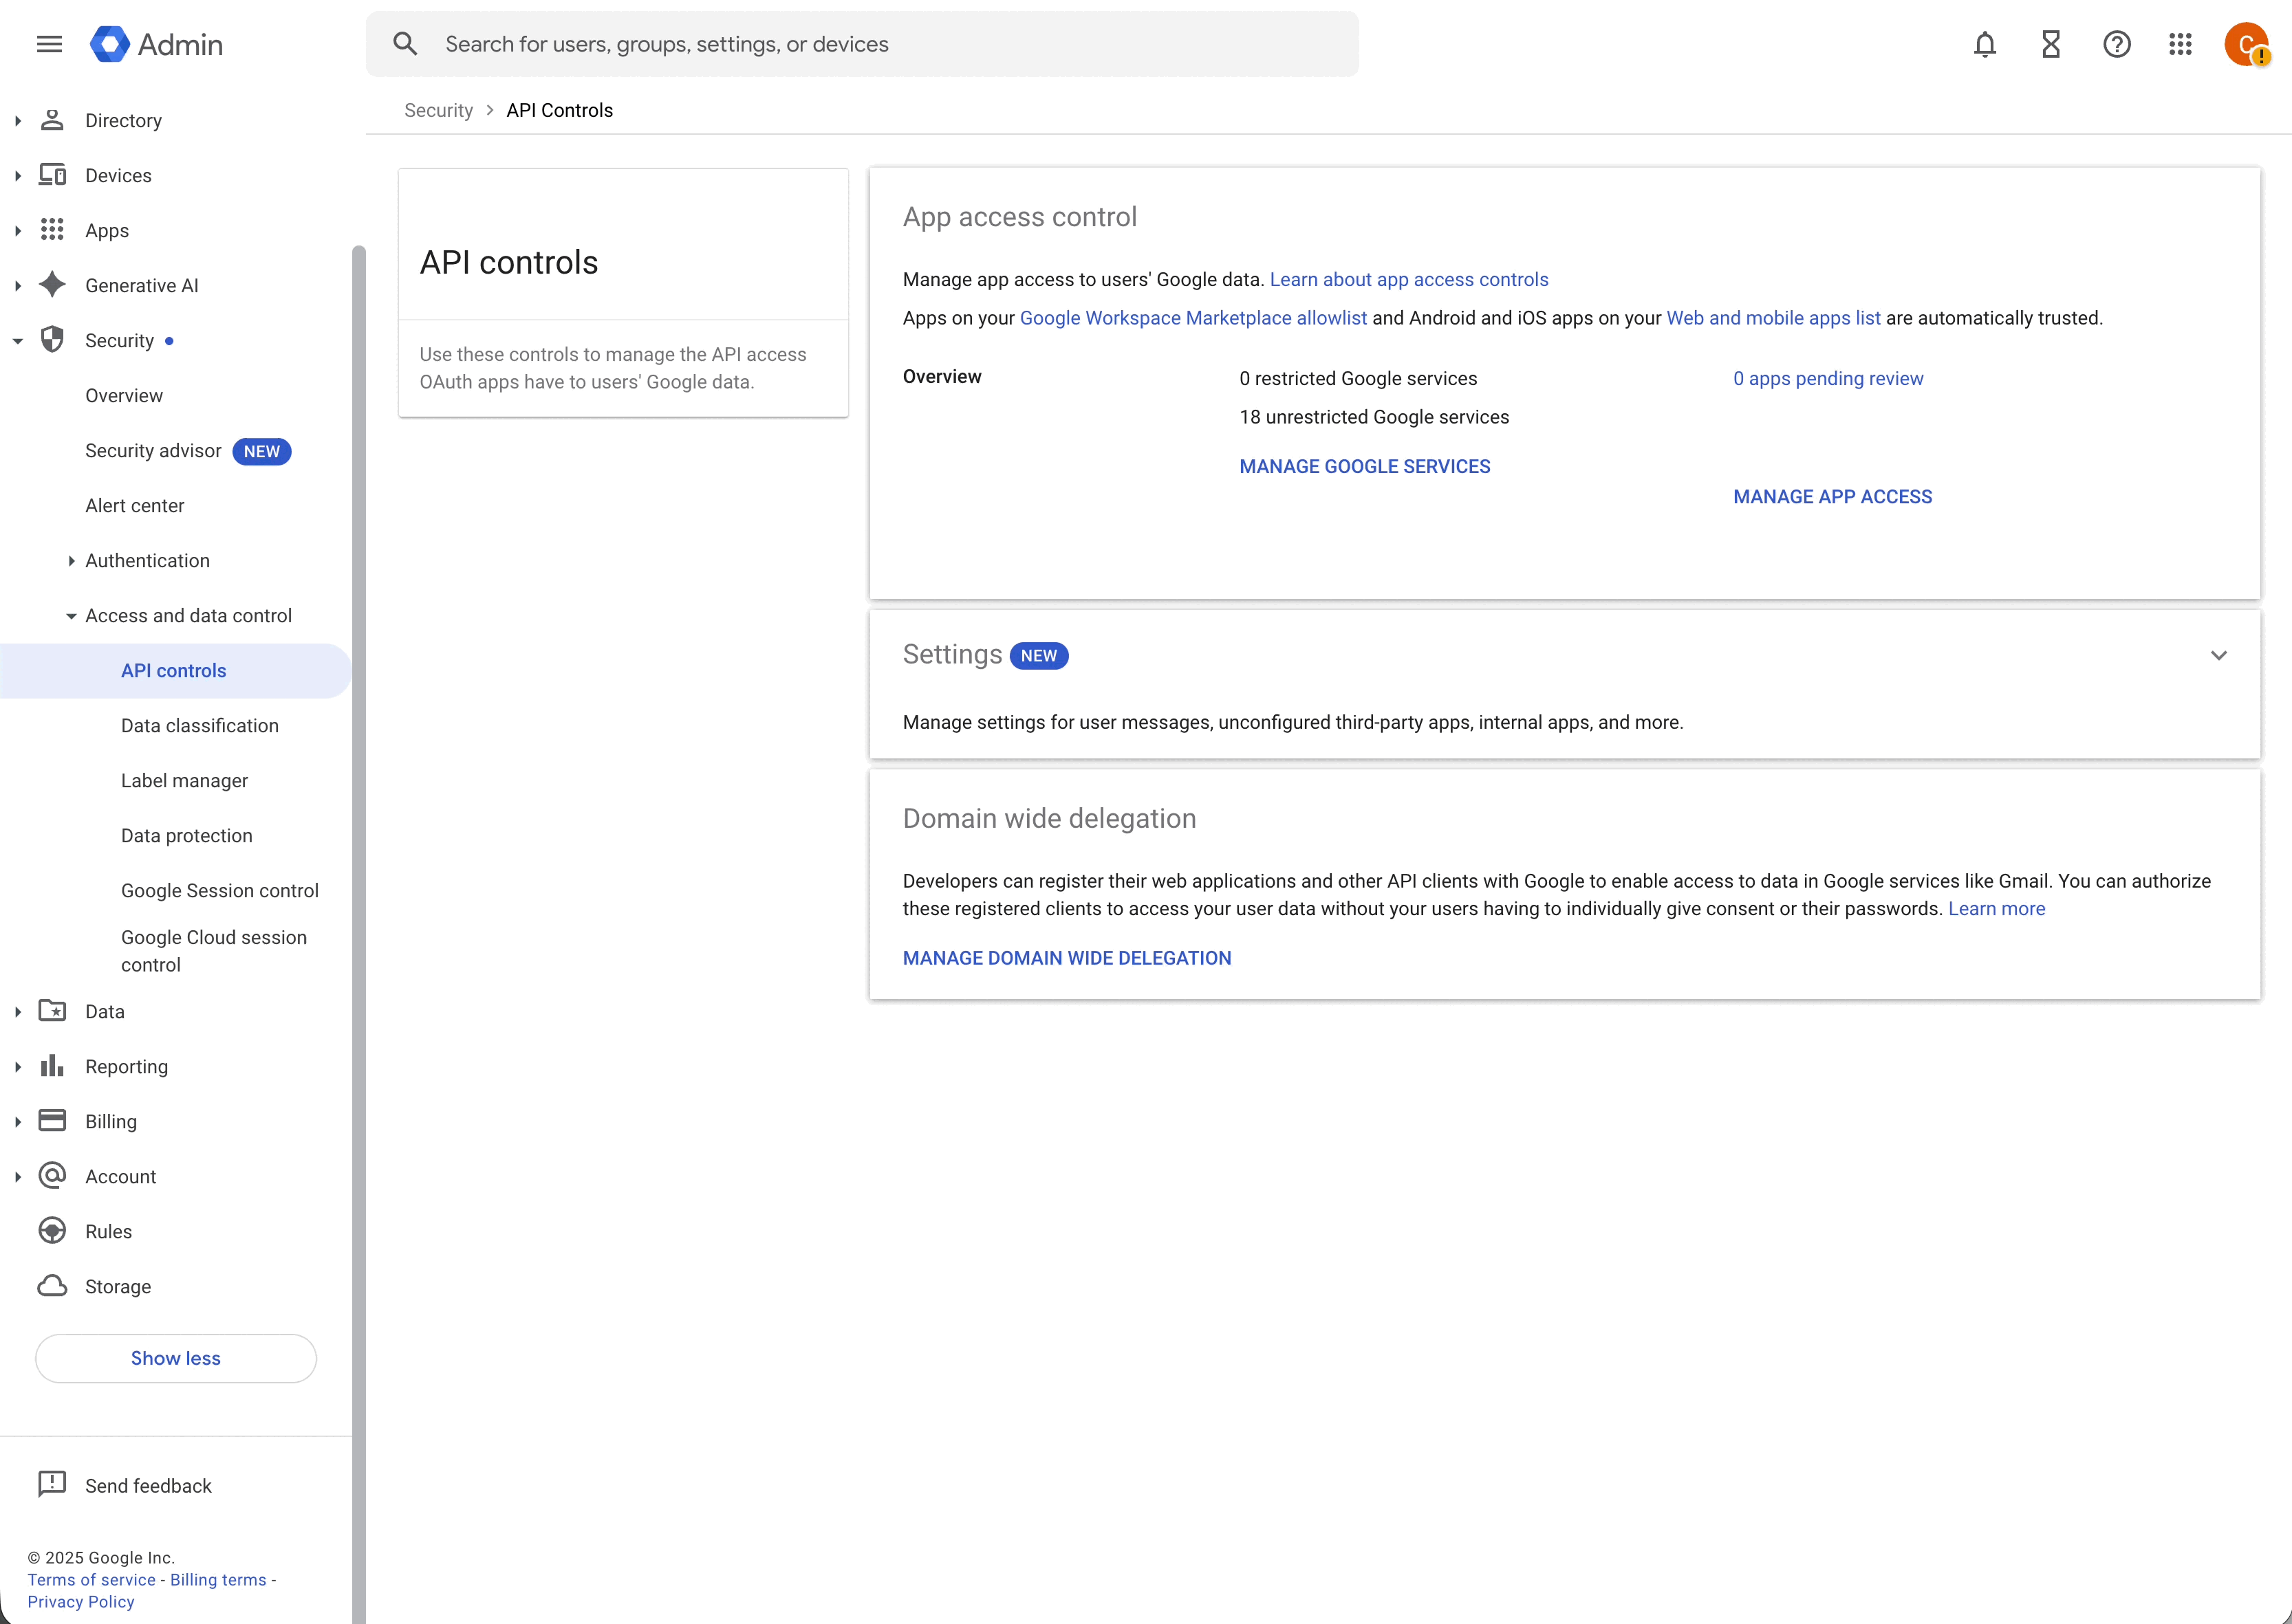This screenshot has width=2292, height=1624.
Task: Open Security from the breadcrumb
Action: (x=438, y=110)
